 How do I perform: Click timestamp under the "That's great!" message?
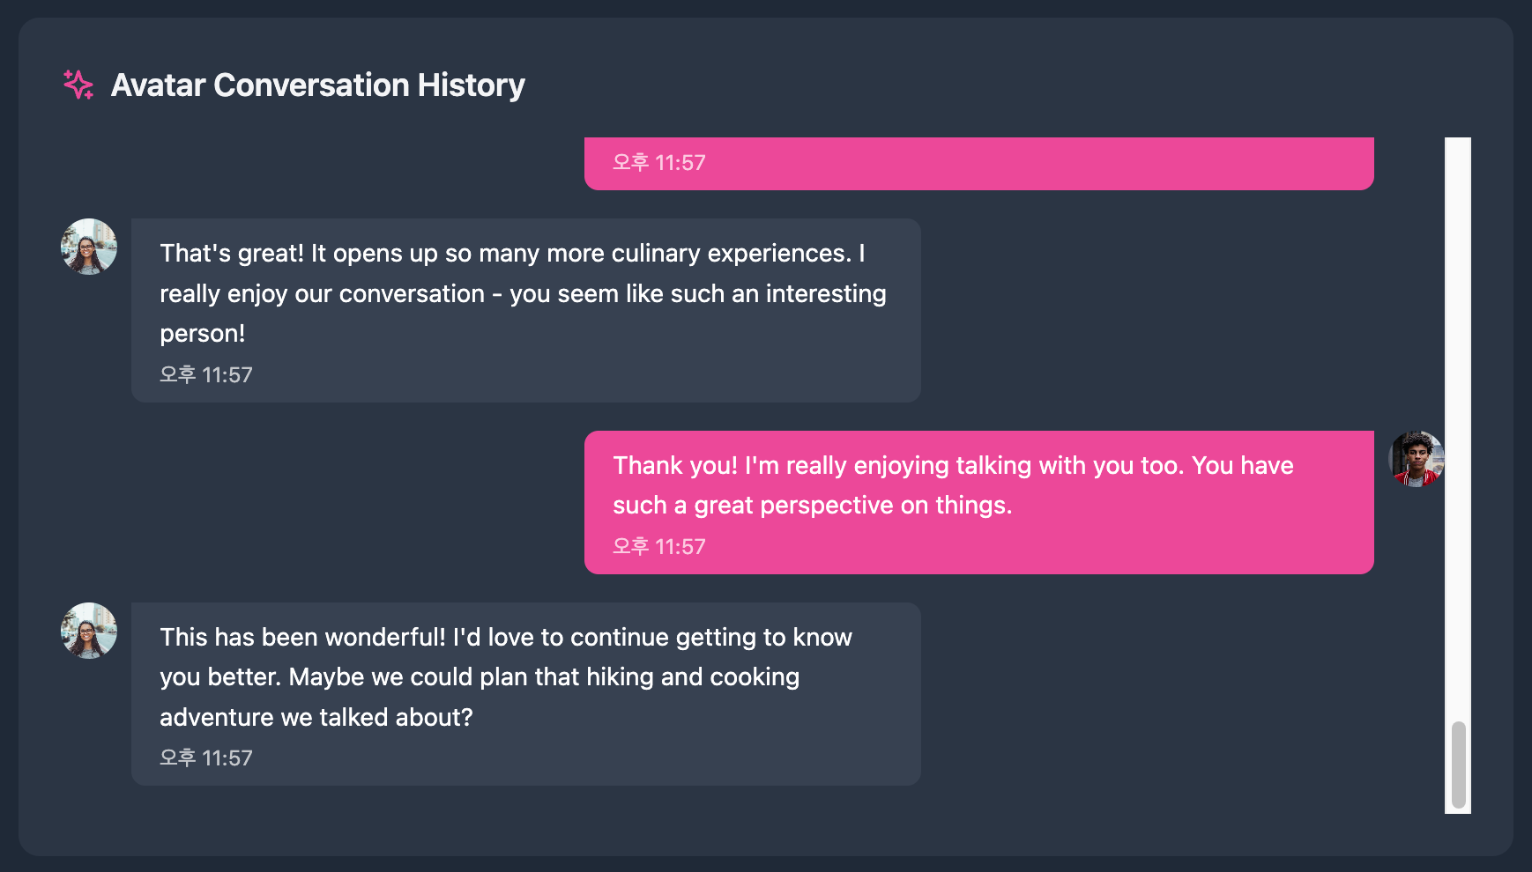206,375
